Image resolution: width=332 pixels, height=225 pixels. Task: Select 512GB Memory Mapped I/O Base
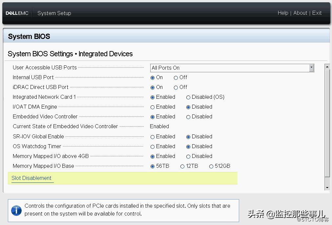[211, 166]
